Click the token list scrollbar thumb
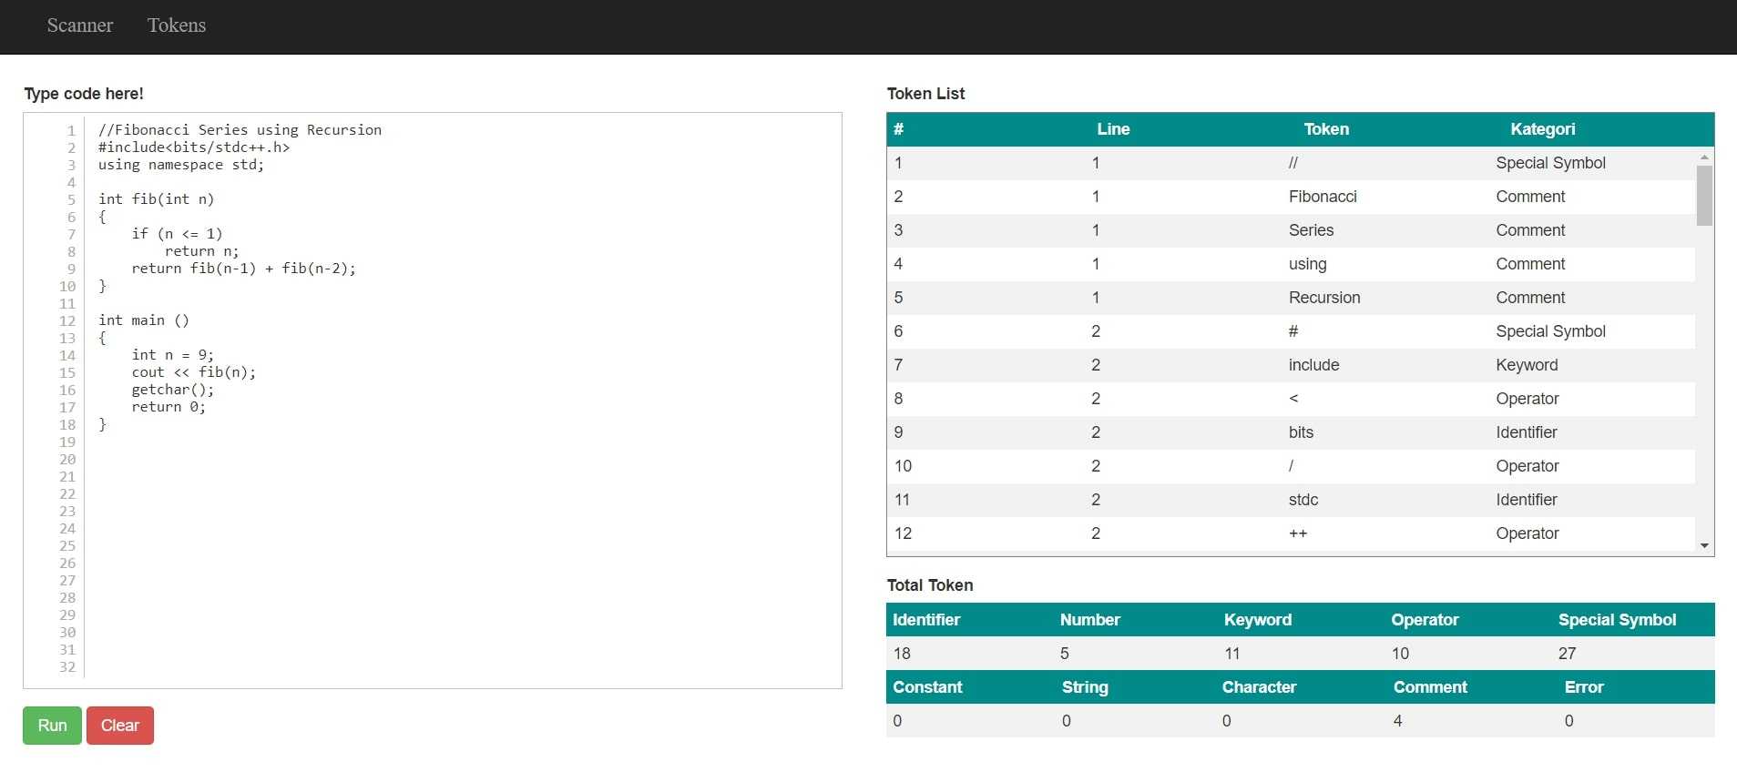Viewport: 1737px width, 772px height. coord(1704,195)
